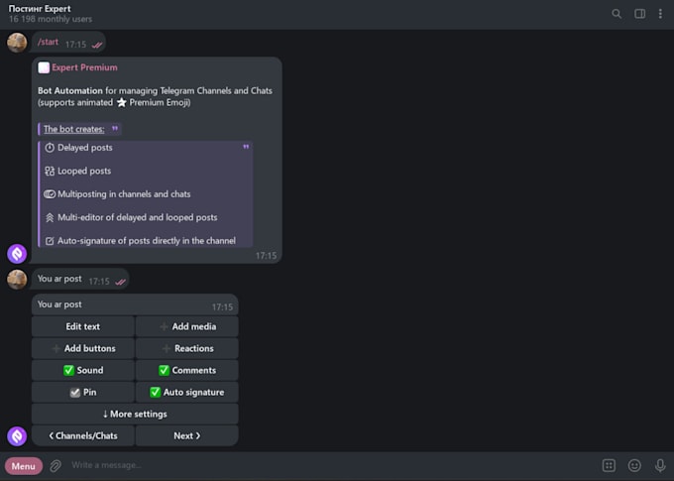Image resolution: width=674 pixels, height=481 pixels.
Task: Enable the Pin option
Action: [83, 392]
